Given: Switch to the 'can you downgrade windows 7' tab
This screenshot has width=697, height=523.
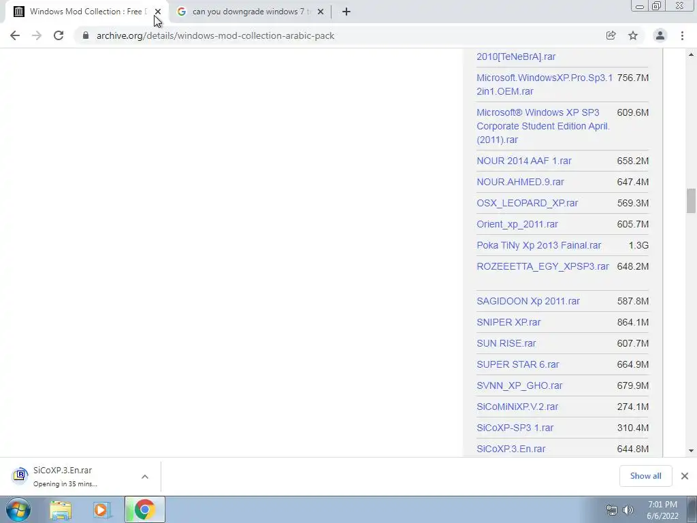Looking at the screenshot, I should point(251,12).
